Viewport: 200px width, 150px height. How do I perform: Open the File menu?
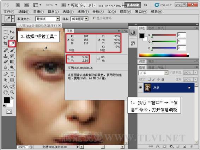tap(9, 12)
